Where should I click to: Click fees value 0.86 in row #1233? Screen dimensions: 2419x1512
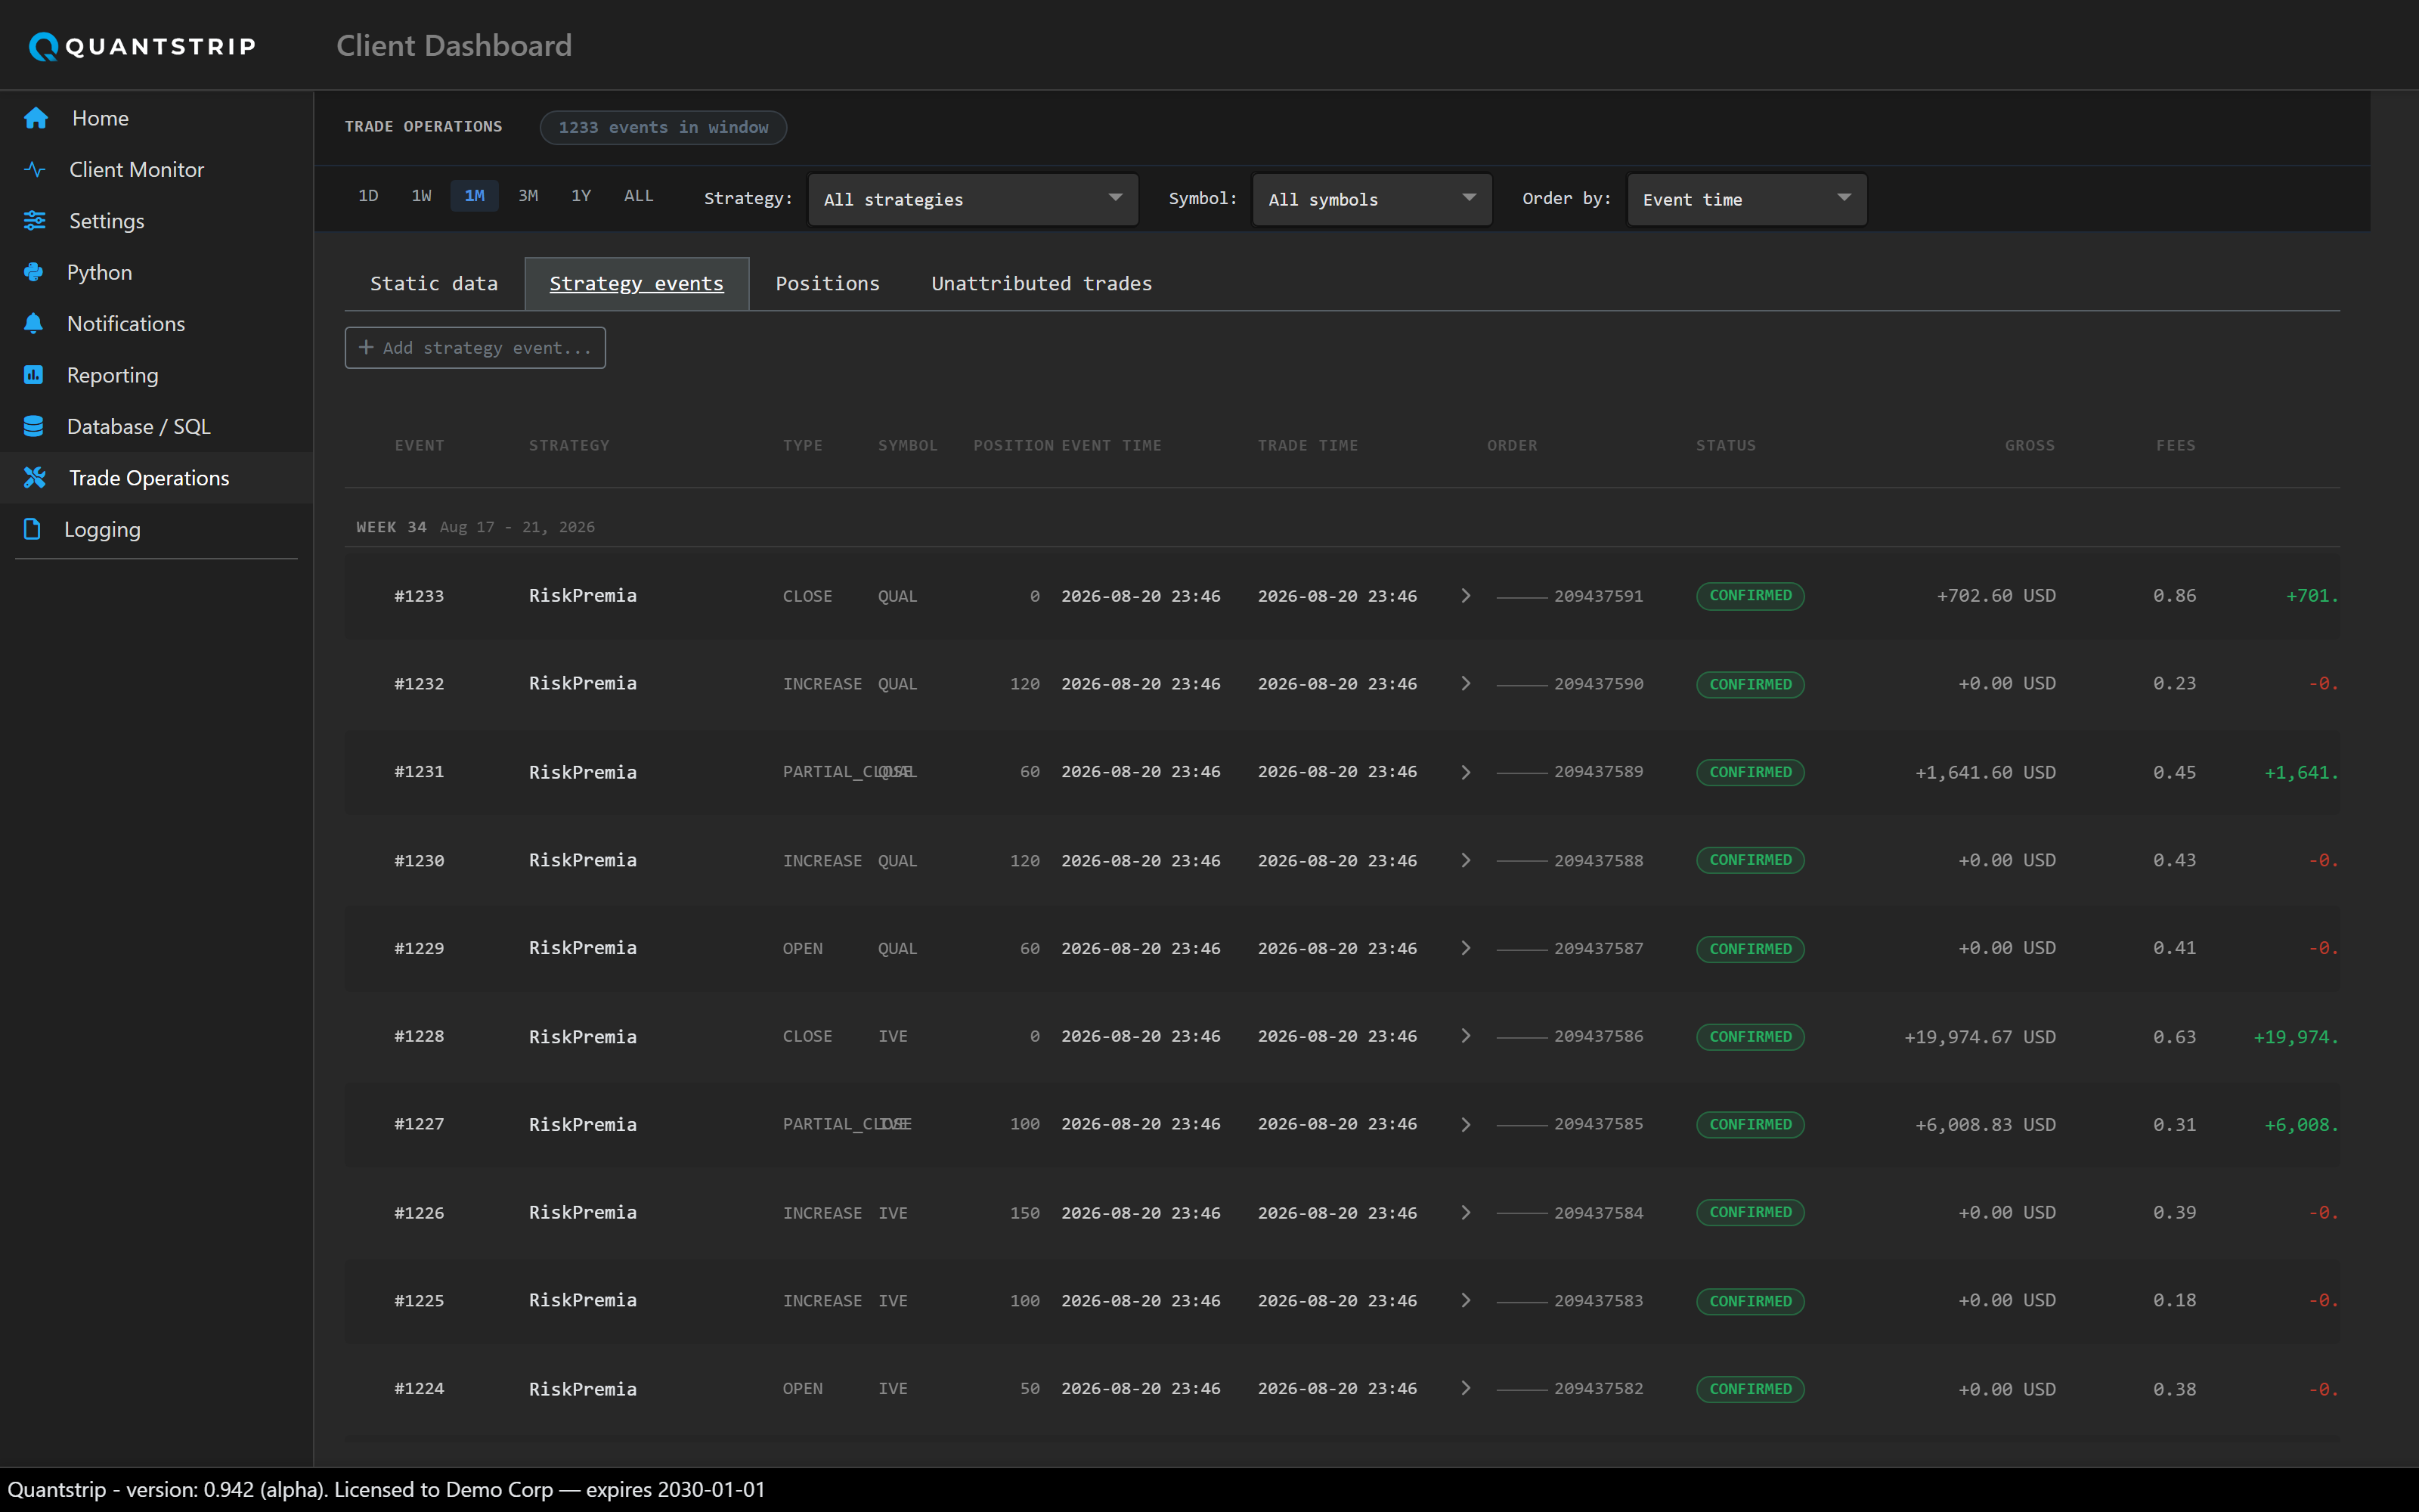pyautogui.click(x=2174, y=596)
